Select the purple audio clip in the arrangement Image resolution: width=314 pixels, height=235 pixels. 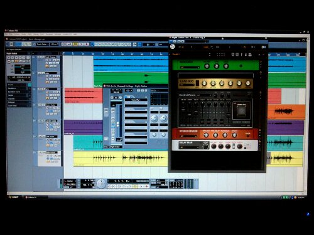pyautogui.click(x=84, y=127)
